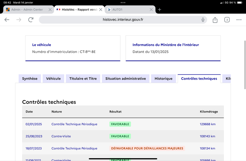Open the browser three-dot menu
The width and height of the screenshot is (246, 161).
[x=239, y=20]
